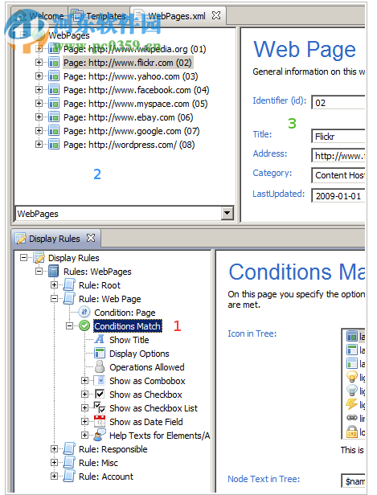377x495 pixels.
Task: Click the ebay.com page icon
Action: point(54,117)
